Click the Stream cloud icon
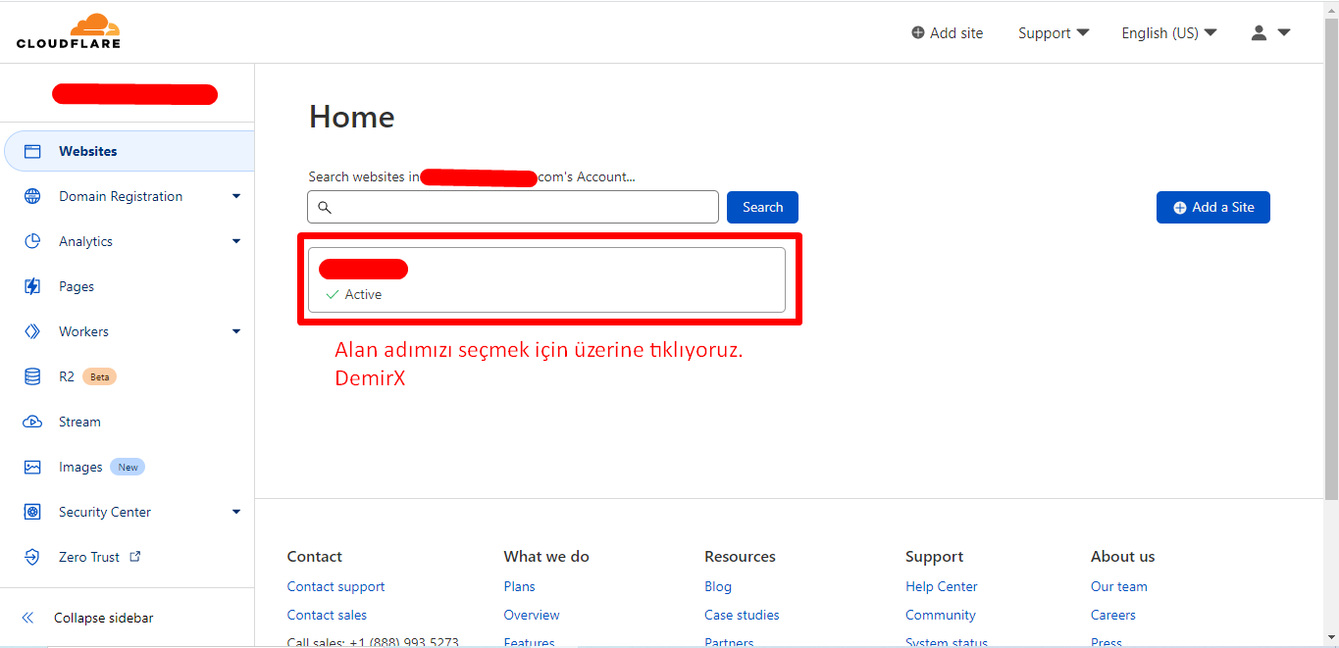1339x648 pixels. 32,422
